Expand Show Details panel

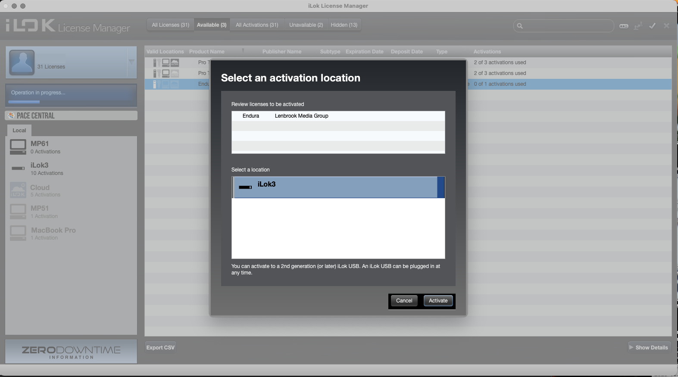pos(649,348)
